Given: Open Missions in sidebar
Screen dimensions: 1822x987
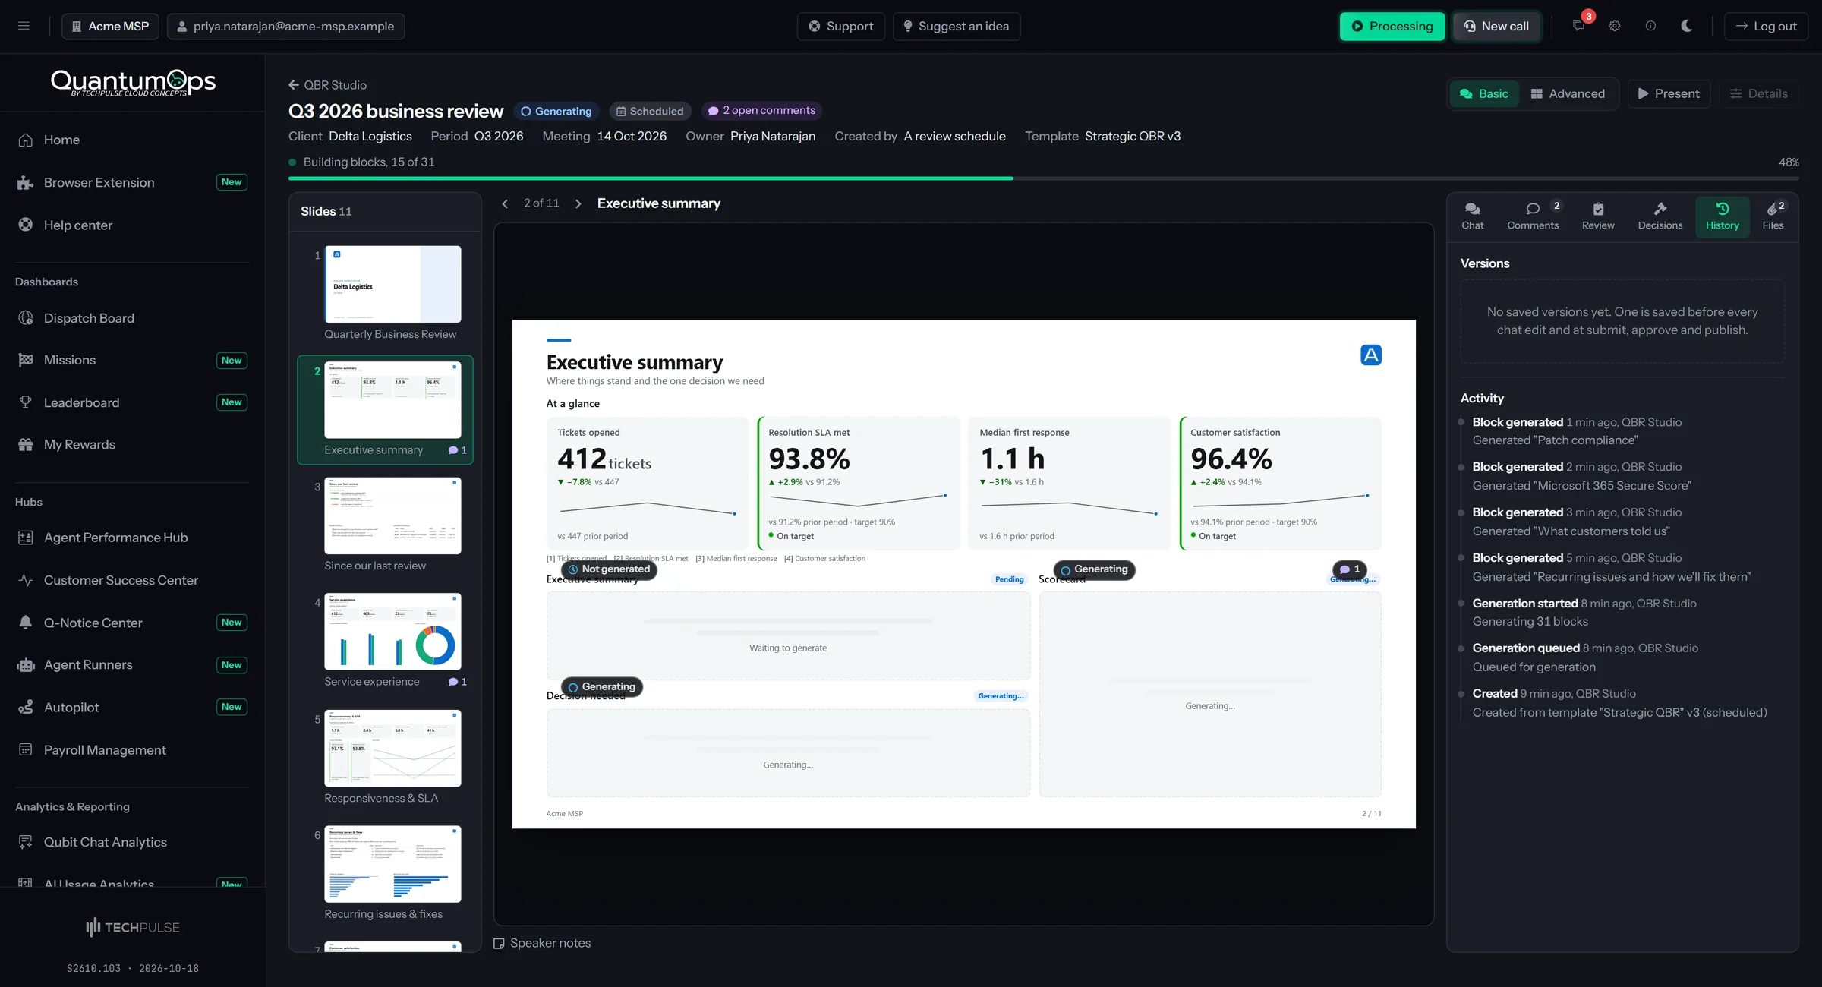Looking at the screenshot, I should click(x=132, y=360).
